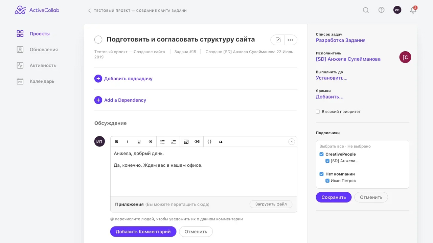Set due date via Установить…
This screenshot has height=243, width=433.
(332, 78)
